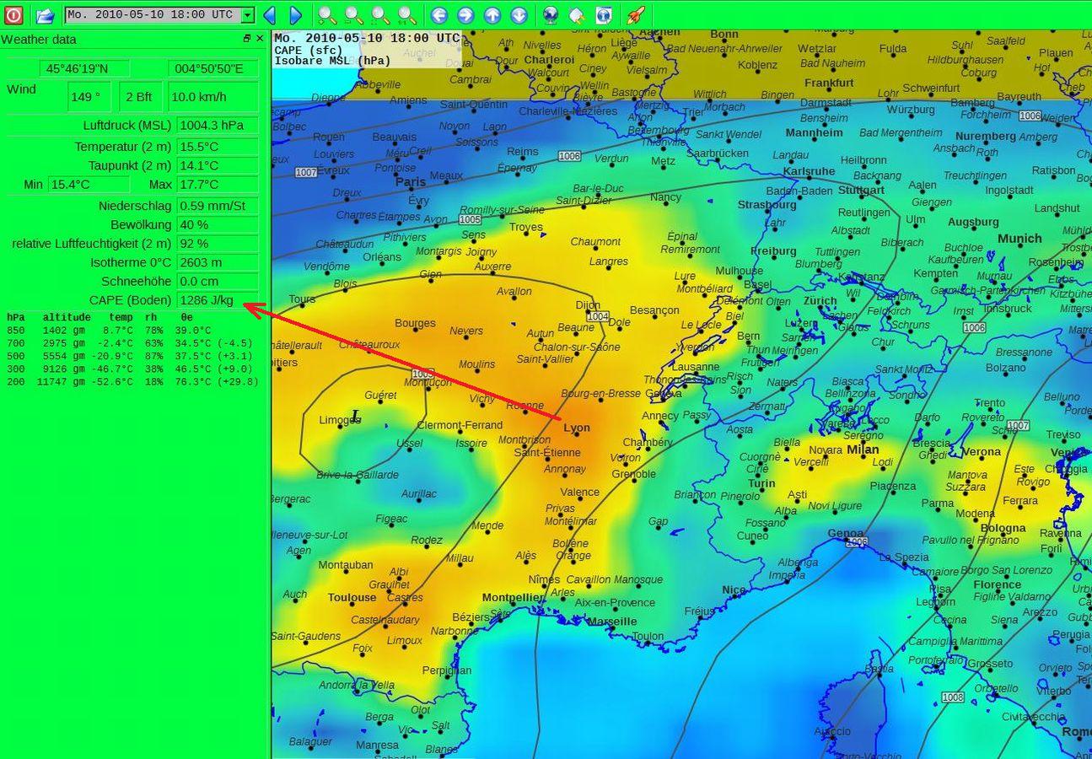This screenshot has height=759, width=1092.
Task: Open the file information icon
Action: pos(604,14)
